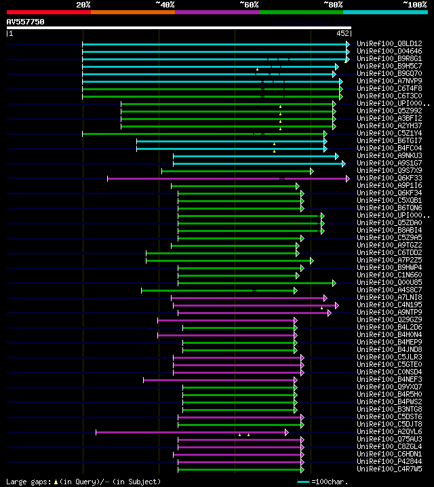Select the UniRef100_A9P1I6 label
434x487 pixels.
(x=389, y=185)
